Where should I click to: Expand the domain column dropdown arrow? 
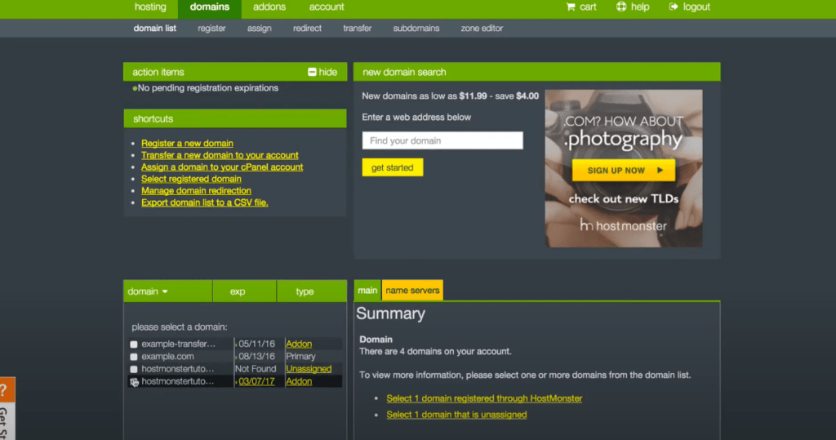tap(165, 291)
